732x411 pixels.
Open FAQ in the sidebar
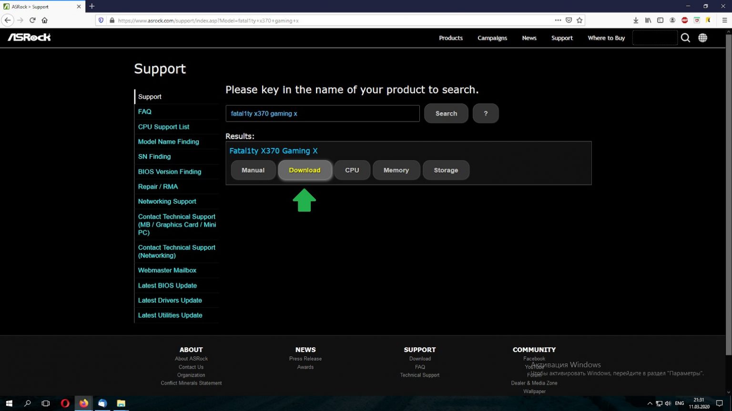tap(145, 112)
